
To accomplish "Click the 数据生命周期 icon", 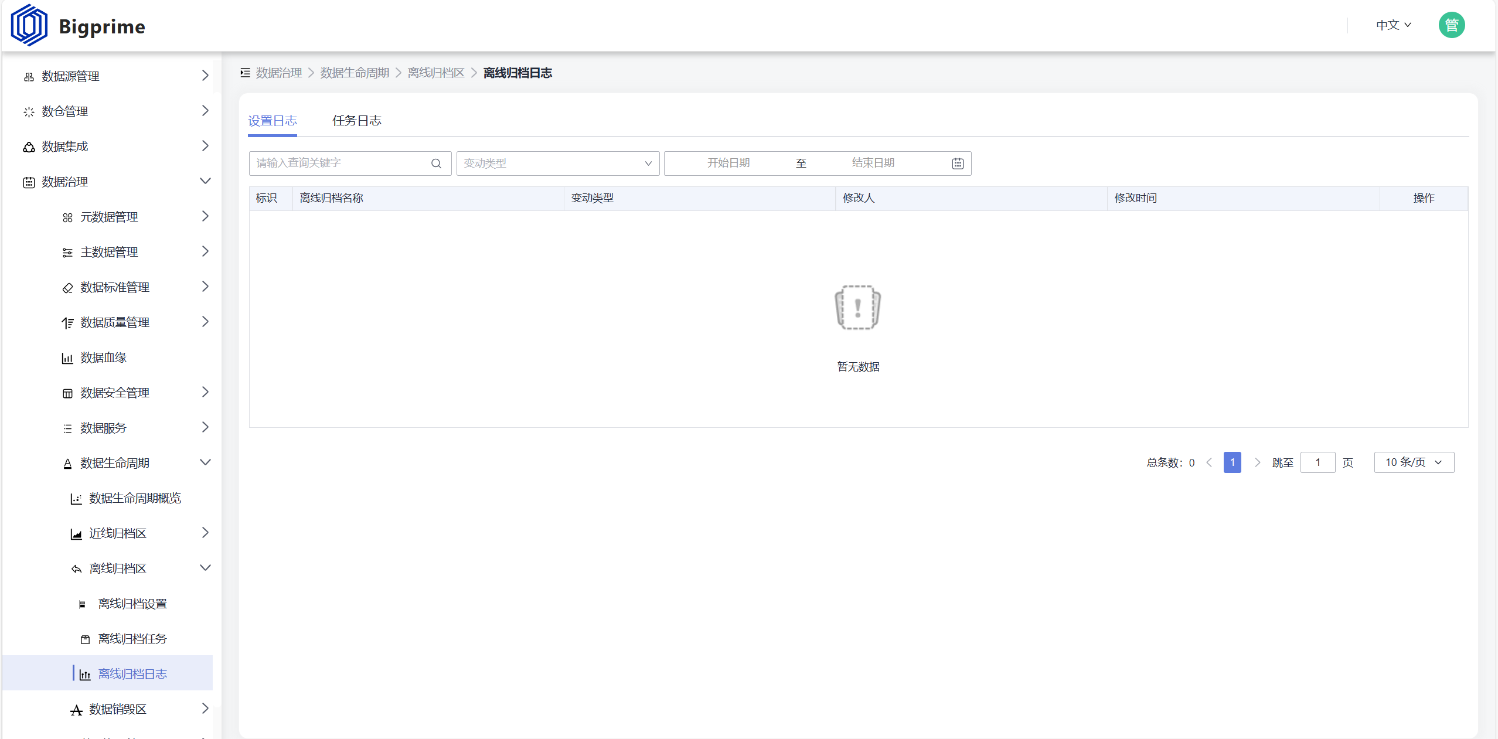I will (x=67, y=464).
